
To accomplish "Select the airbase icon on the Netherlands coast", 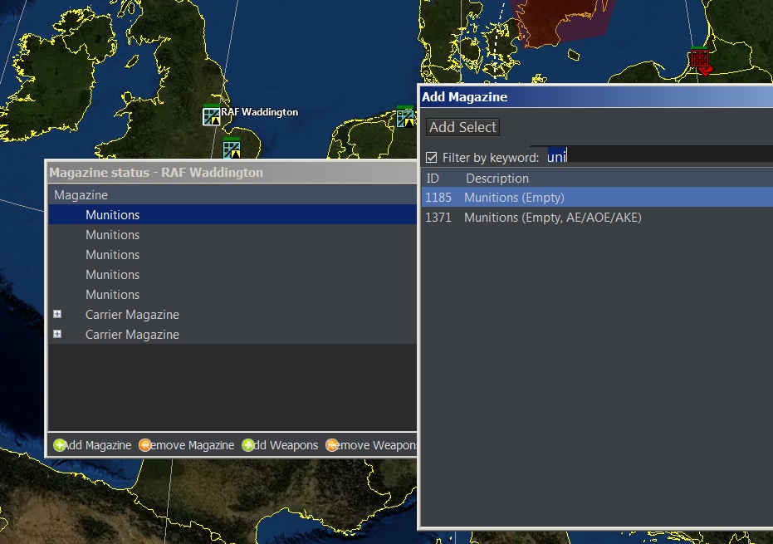I will 406,117.
